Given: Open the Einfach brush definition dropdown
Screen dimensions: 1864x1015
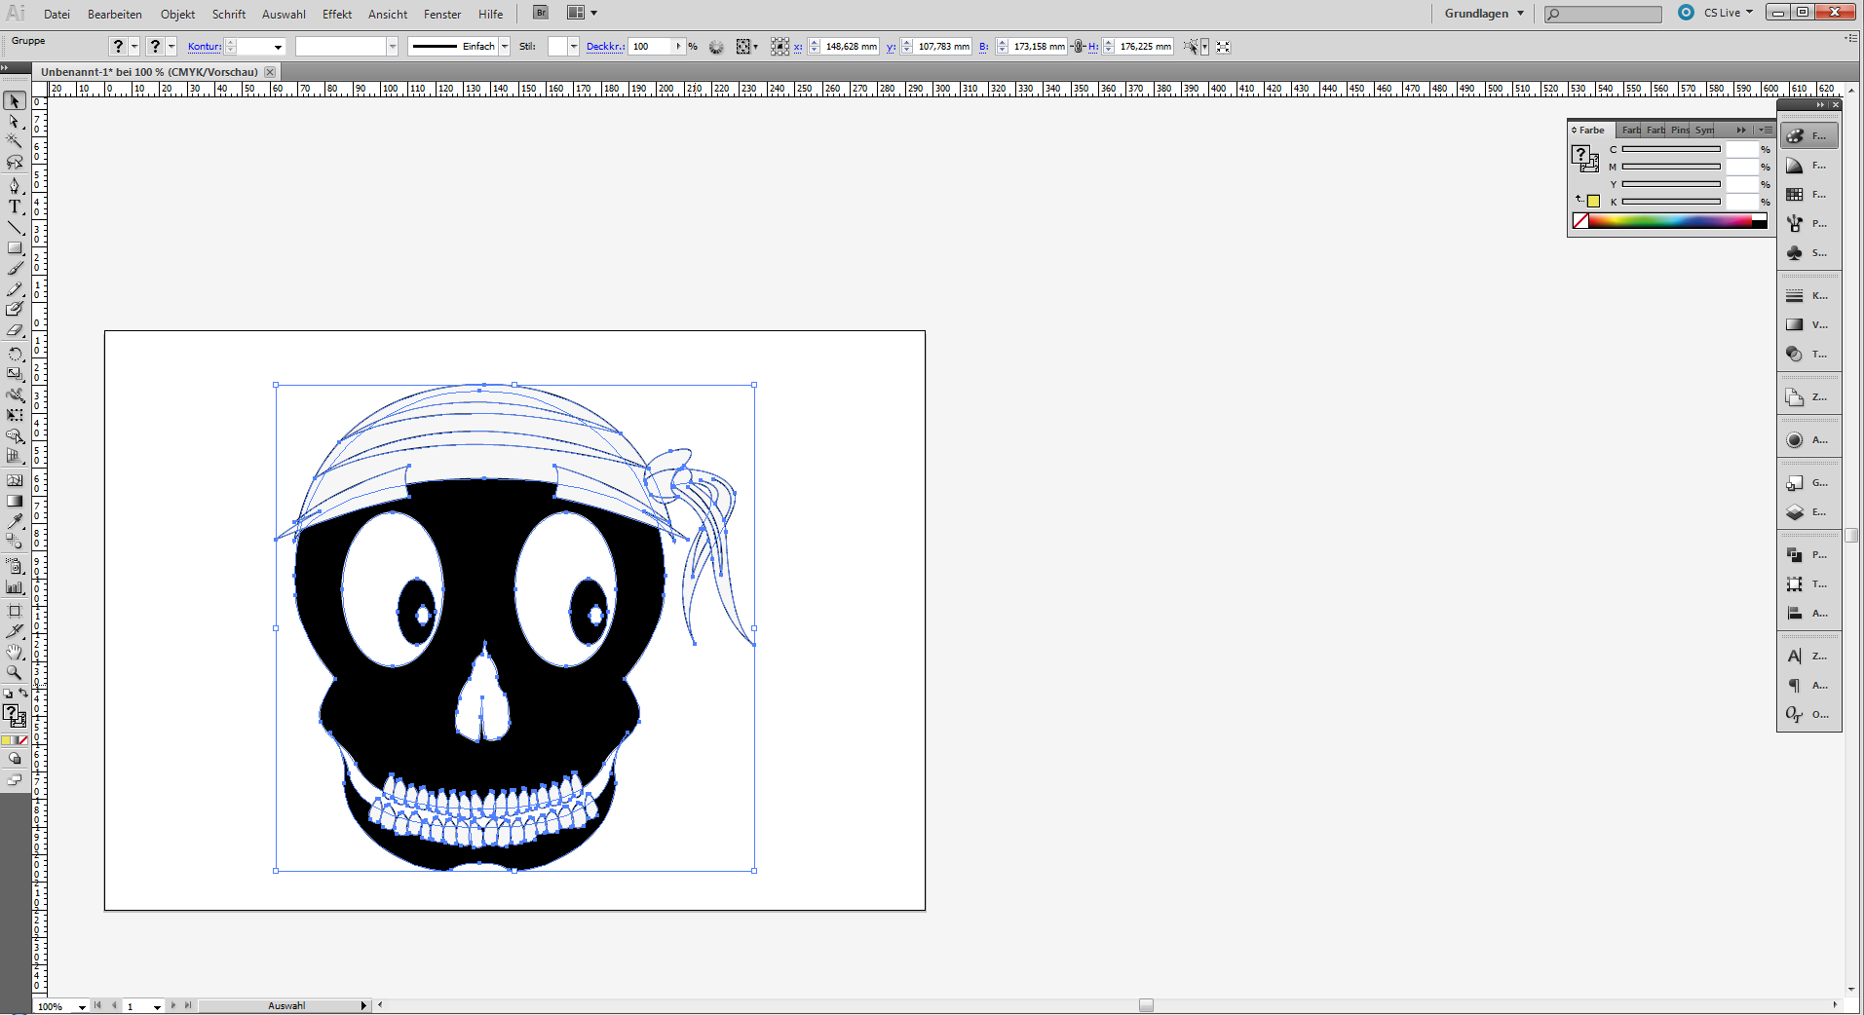Looking at the screenshot, I should coord(505,47).
